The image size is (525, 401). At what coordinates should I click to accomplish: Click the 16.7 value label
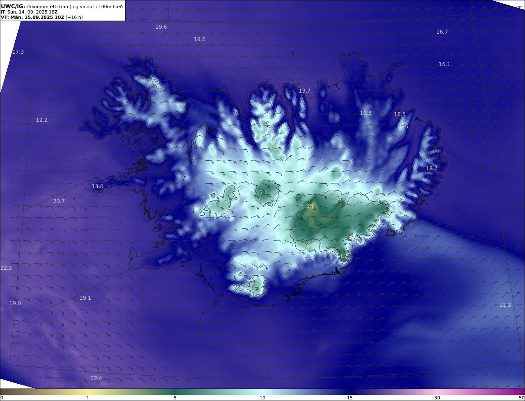442,32
